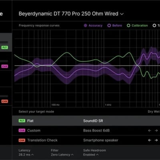
Task: Expand the Latency 28.2 ms menu
Action: pyautogui.click(x=26, y=155)
